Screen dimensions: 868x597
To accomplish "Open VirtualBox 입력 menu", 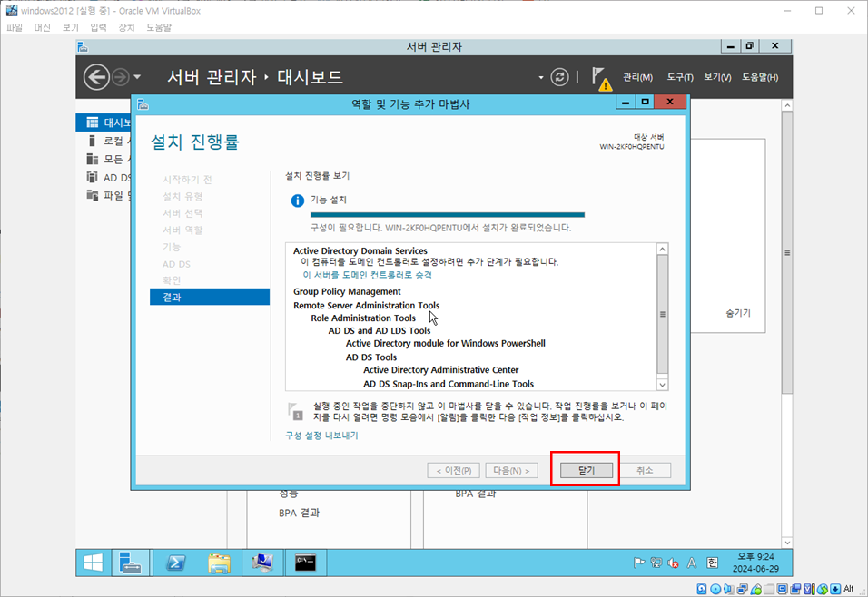I will (98, 27).
